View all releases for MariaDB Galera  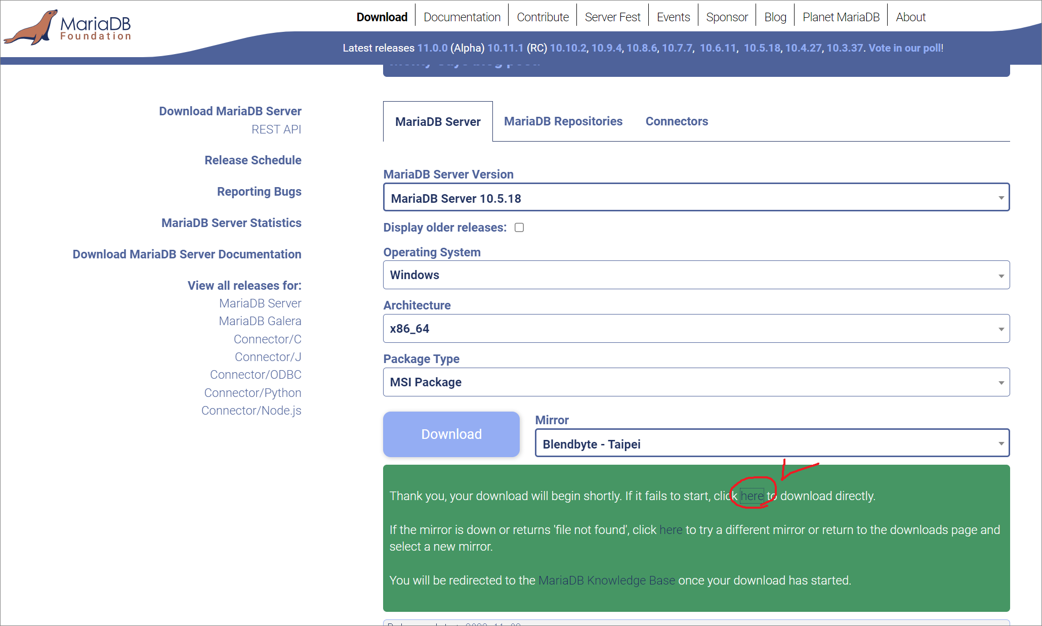click(x=260, y=321)
